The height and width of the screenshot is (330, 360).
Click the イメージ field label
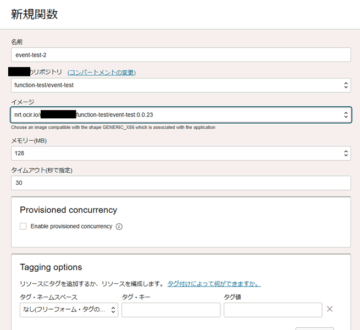(x=23, y=102)
